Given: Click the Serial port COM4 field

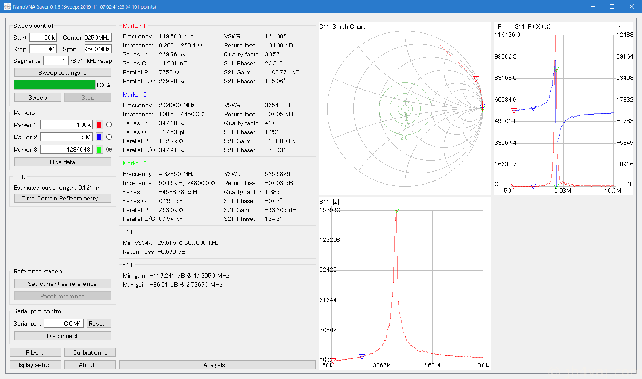Looking at the screenshot, I should (x=64, y=323).
